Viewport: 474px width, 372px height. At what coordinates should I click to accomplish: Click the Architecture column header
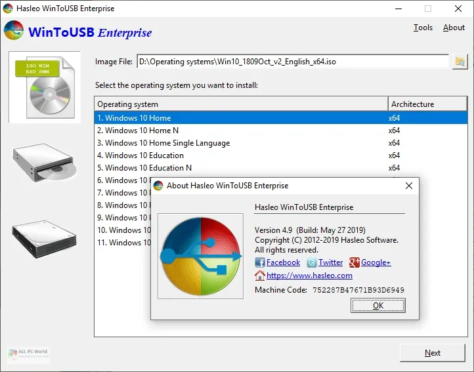coord(427,104)
